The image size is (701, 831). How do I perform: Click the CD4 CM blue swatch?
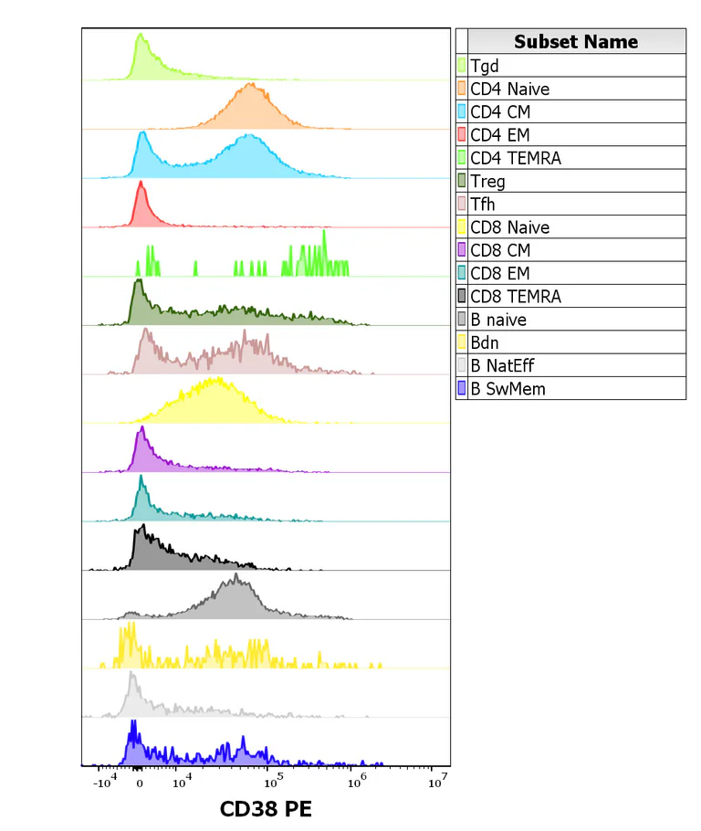(x=462, y=111)
